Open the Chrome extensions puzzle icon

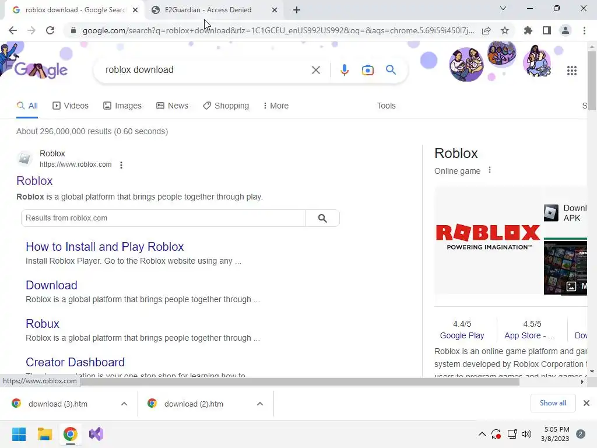point(528,30)
